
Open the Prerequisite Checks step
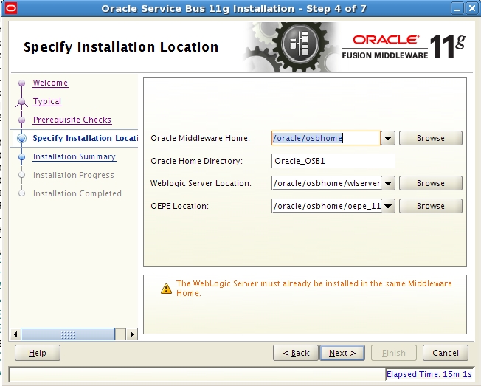tap(72, 120)
